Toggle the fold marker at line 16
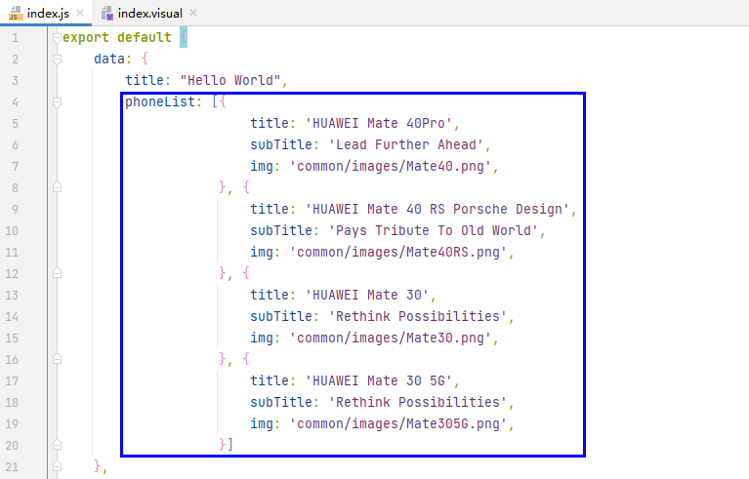The height and width of the screenshot is (479, 749). [57, 359]
